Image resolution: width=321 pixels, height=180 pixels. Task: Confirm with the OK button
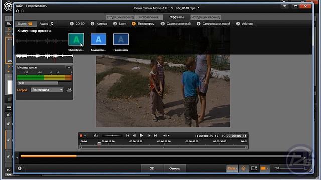[x=152, y=169]
